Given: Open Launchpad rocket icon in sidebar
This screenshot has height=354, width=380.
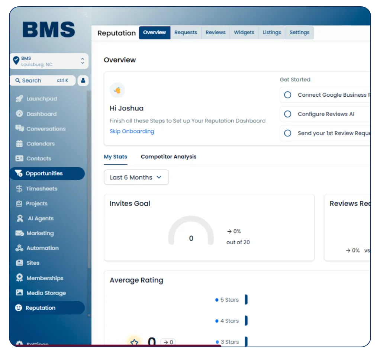Looking at the screenshot, I should coord(19,99).
